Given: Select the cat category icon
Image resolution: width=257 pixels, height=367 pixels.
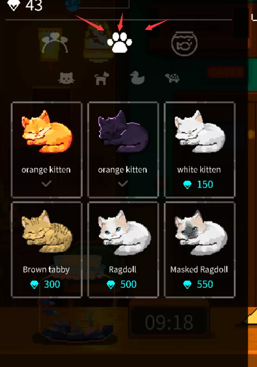Looking at the screenshot, I should [x=66, y=78].
